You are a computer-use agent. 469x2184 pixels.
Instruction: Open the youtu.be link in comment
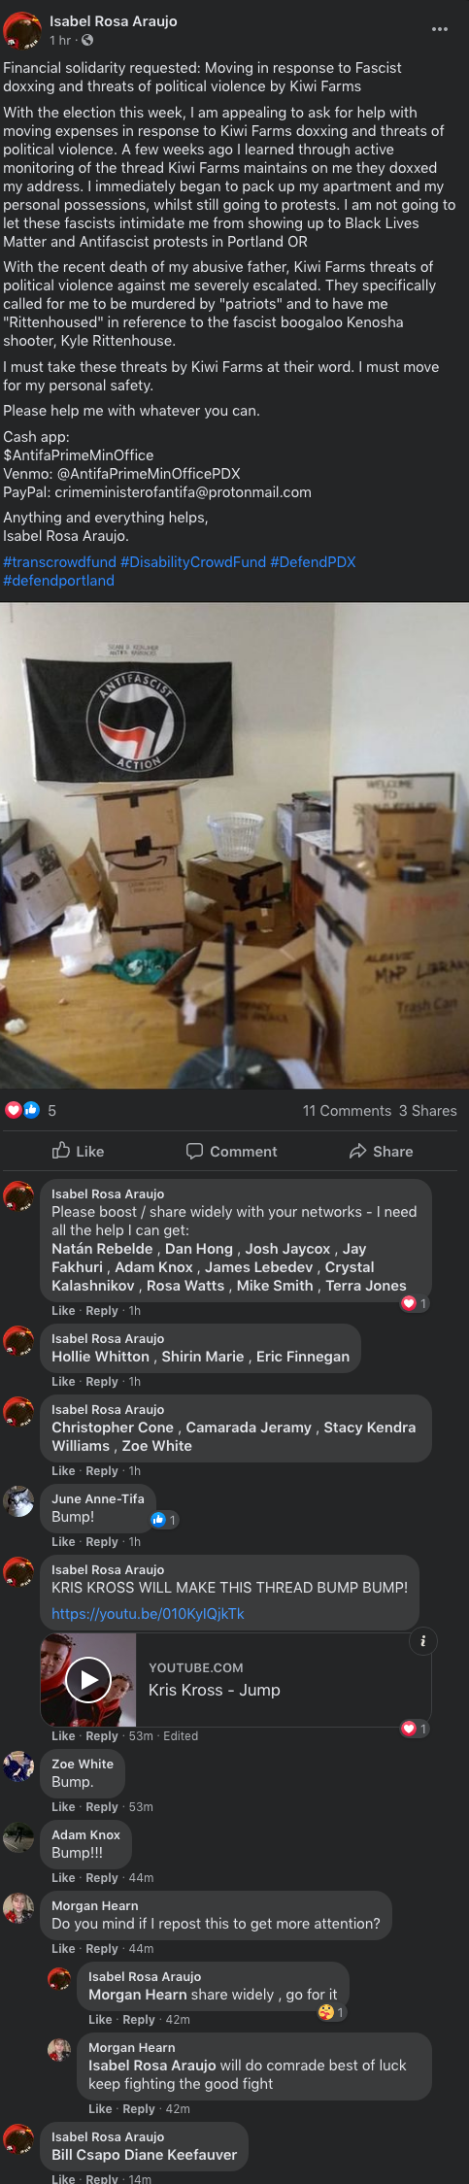(148, 1613)
